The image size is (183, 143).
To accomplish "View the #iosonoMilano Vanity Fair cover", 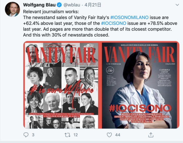I will coord(61,85).
